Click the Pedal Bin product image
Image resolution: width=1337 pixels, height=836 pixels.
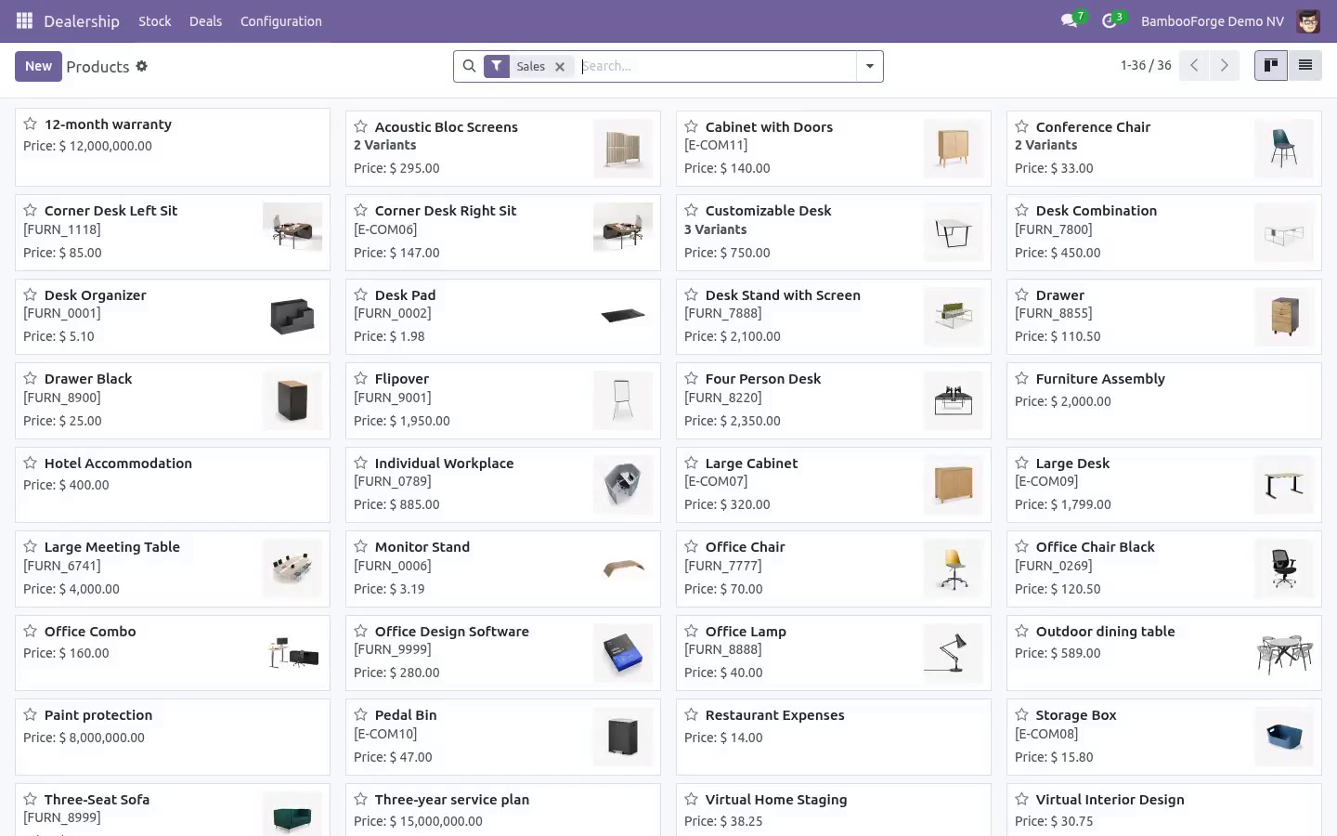[x=623, y=737]
